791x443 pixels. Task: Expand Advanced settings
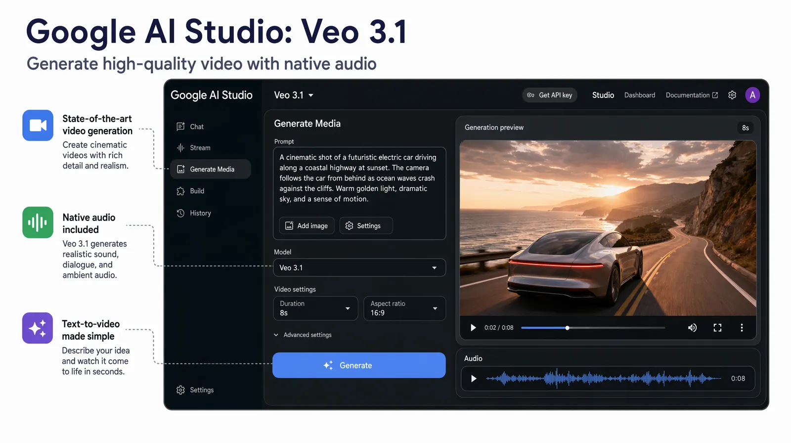click(303, 335)
